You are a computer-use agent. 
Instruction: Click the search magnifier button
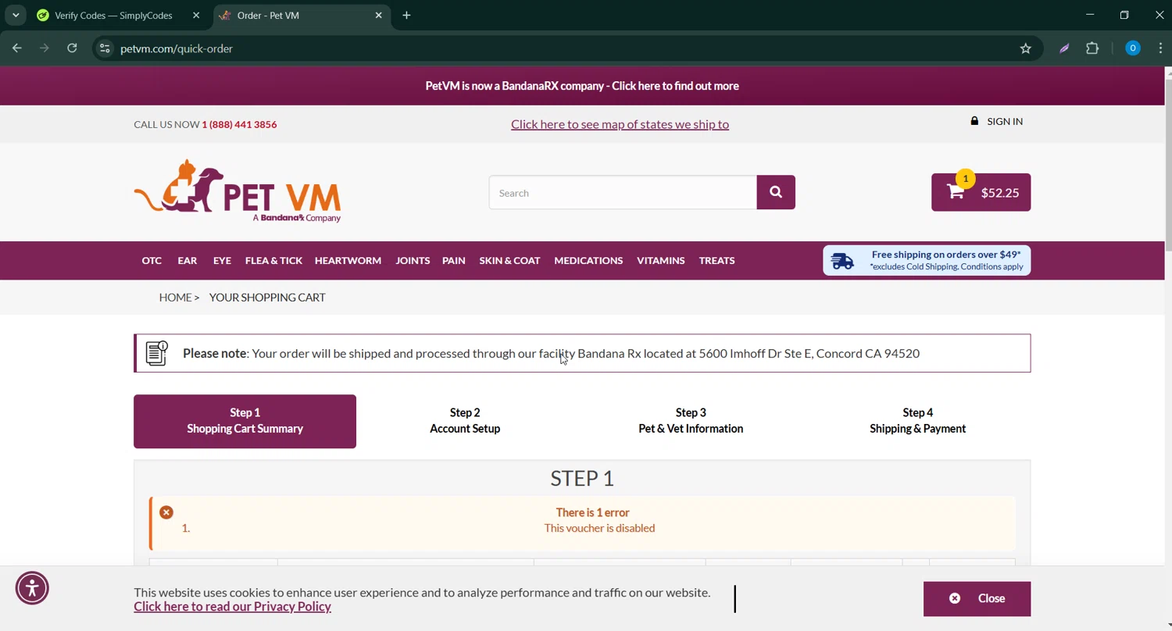coord(775,192)
